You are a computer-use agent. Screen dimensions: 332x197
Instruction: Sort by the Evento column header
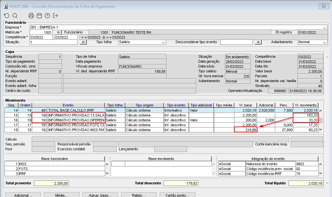(x=68, y=105)
